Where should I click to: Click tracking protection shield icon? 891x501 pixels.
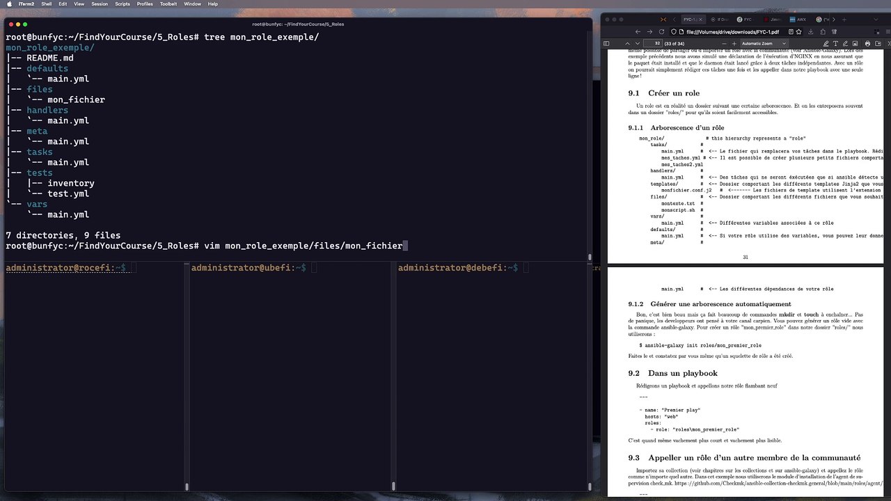click(x=674, y=32)
